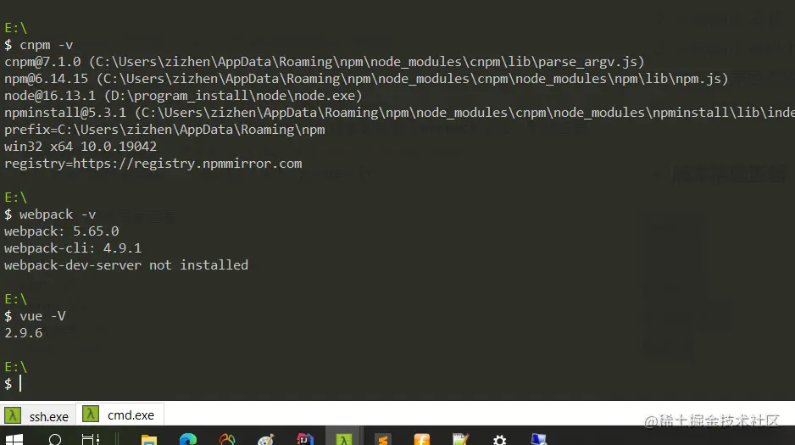Click the 'webpack-cli: 4.9.1' line
The height and width of the screenshot is (445, 795).
coord(73,248)
